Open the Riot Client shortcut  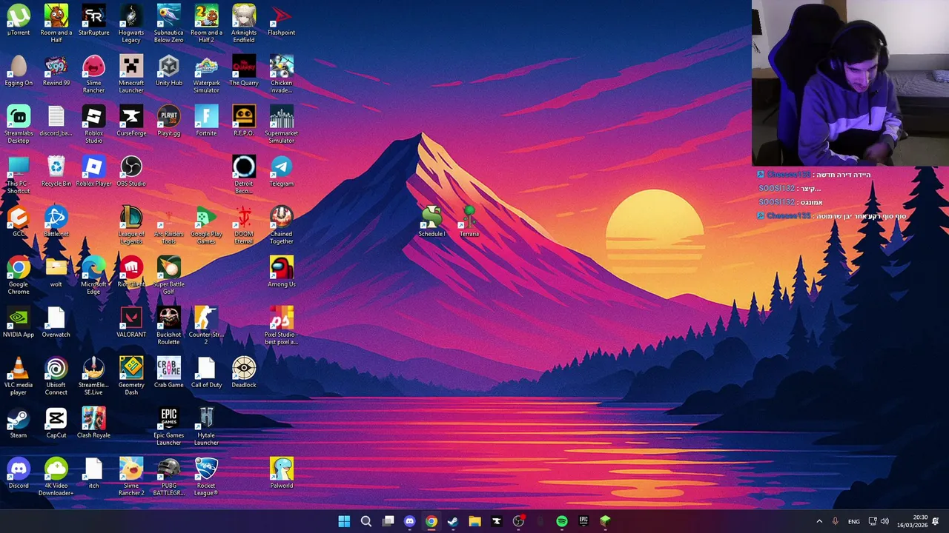pyautogui.click(x=131, y=272)
